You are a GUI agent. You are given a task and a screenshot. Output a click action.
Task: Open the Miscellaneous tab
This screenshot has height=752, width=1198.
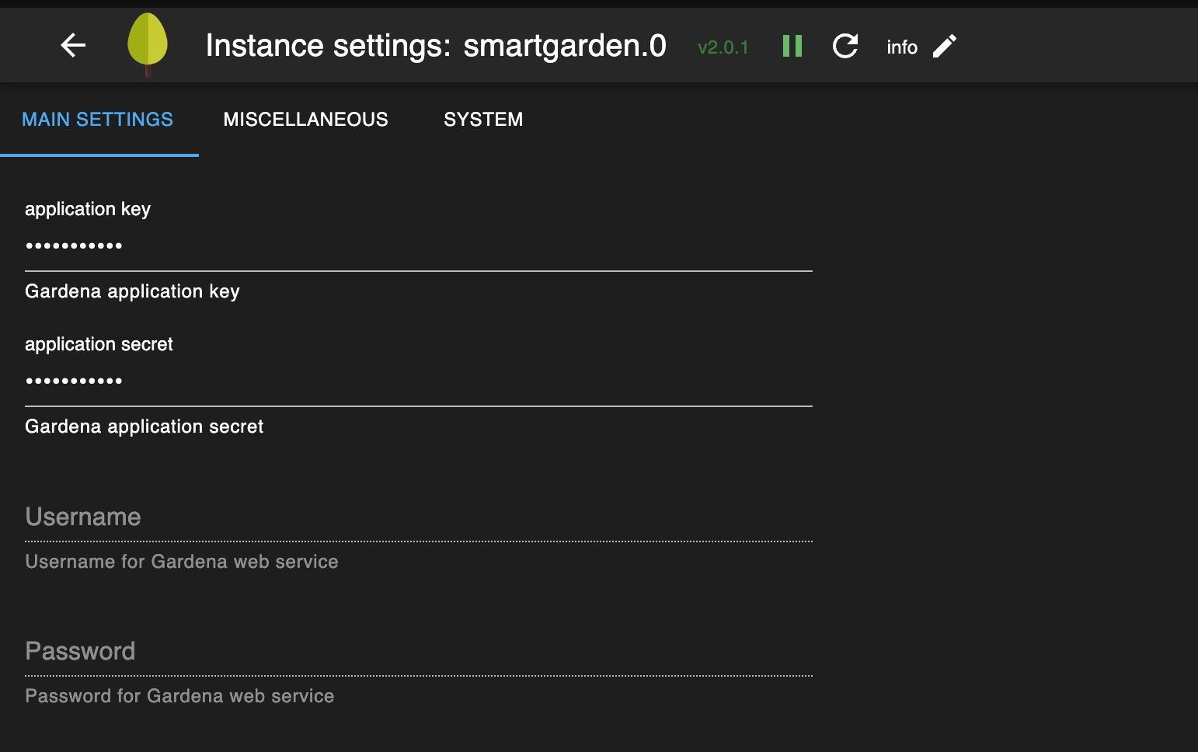click(x=306, y=120)
